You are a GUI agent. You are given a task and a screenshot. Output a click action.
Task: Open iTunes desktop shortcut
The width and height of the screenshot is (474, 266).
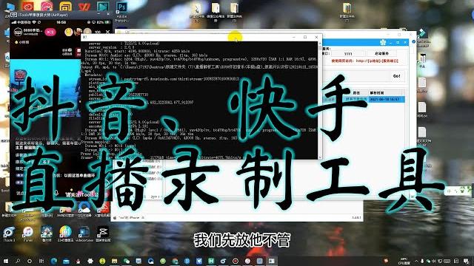click(x=28, y=233)
